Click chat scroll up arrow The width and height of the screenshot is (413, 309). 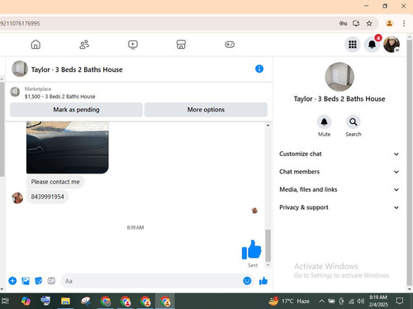tap(268, 126)
